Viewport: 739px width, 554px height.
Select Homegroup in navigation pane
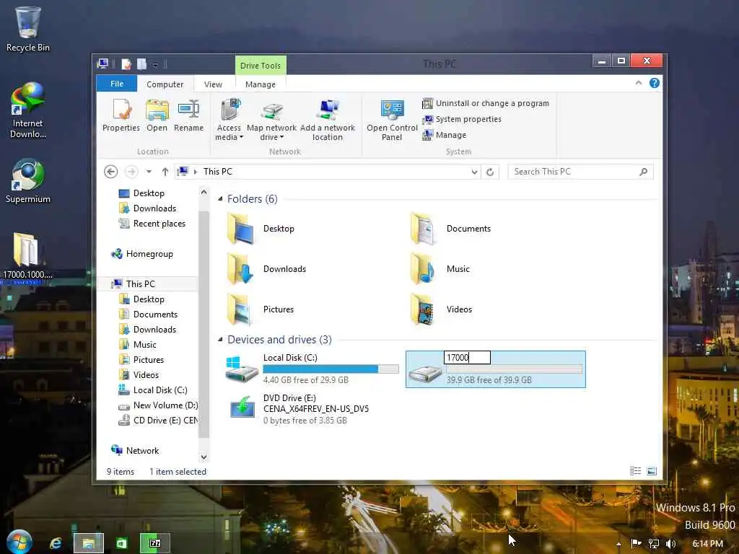(142, 254)
